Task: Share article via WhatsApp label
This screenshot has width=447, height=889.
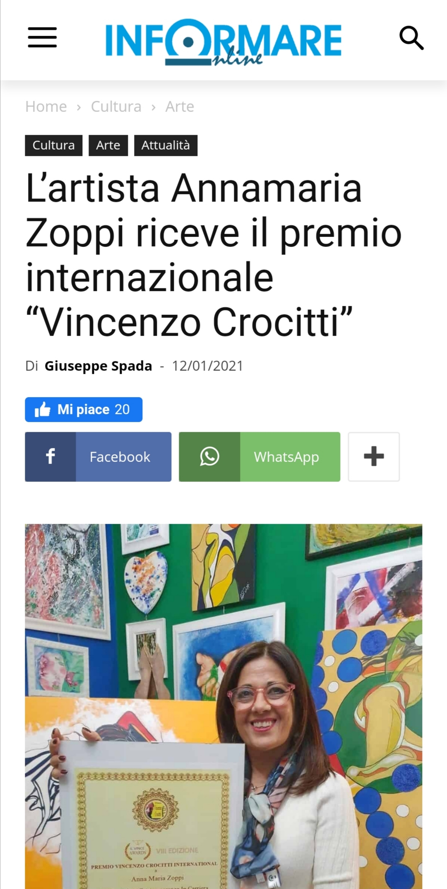Action: [286, 457]
